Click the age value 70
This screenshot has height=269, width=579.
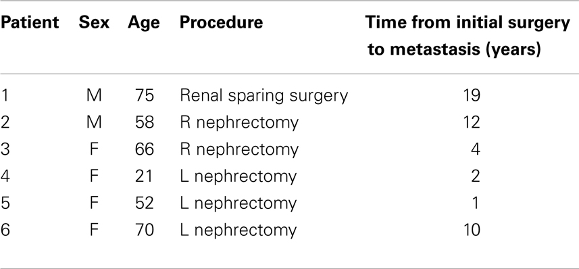(x=144, y=230)
